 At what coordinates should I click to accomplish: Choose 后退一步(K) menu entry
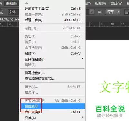click(x=53, y=20)
